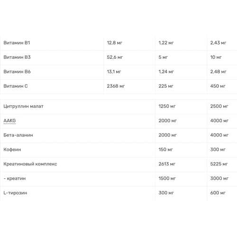Select the 52,6 мг vitamin B3 value
Viewport: 237px width, 237px height.
(115, 57)
